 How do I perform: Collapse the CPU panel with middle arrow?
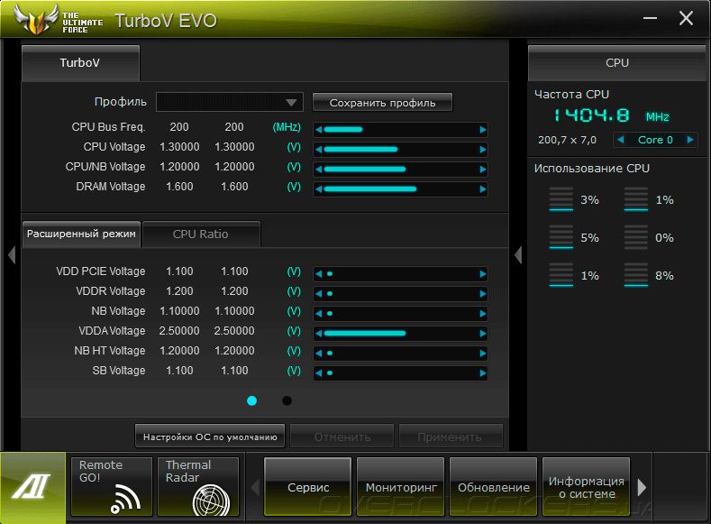pyautogui.click(x=518, y=255)
